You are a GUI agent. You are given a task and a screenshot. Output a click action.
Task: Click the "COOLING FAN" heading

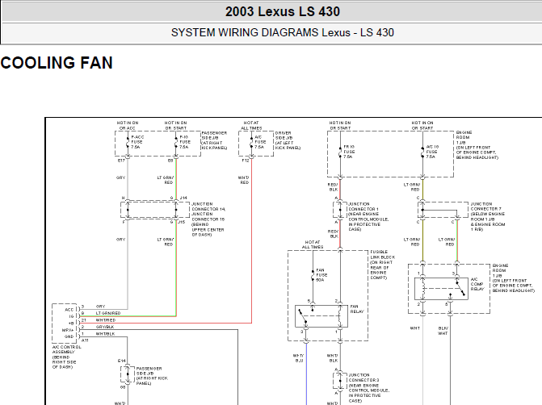pos(57,63)
